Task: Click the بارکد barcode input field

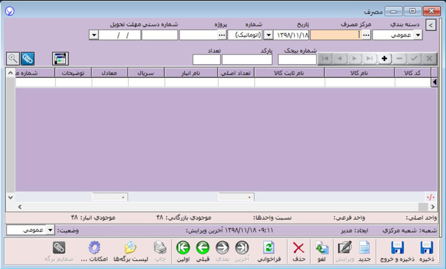Action: coord(247,60)
